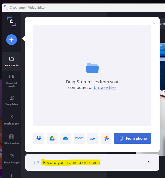The image size is (165, 178).
Task: Import media from Box
Action: [x=93, y=138]
